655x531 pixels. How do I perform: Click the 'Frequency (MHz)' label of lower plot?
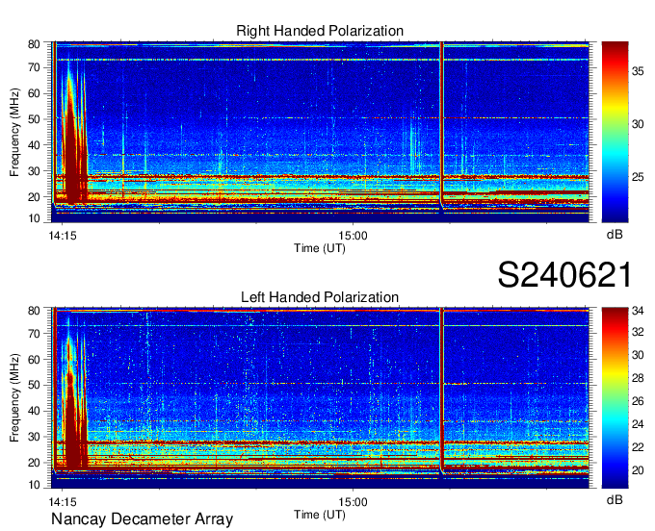14,398
